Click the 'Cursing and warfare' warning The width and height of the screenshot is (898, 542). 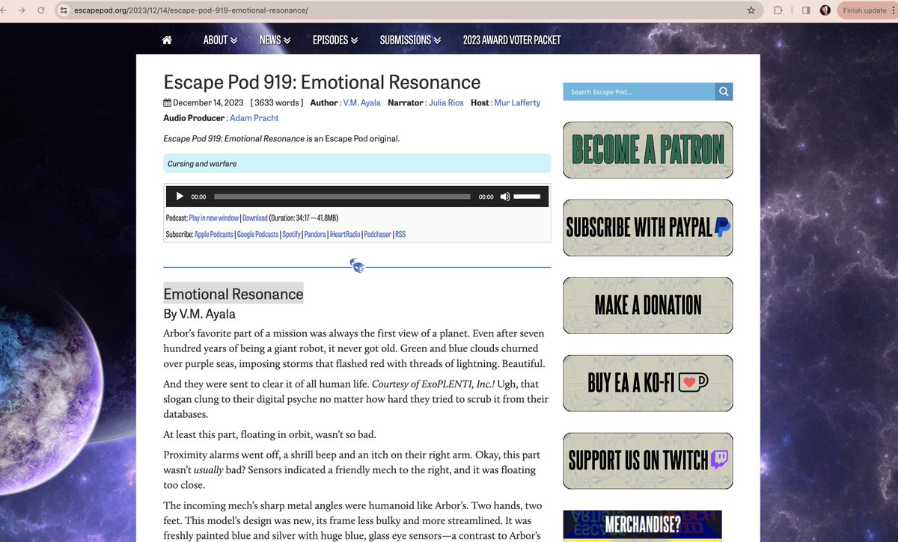pos(357,163)
